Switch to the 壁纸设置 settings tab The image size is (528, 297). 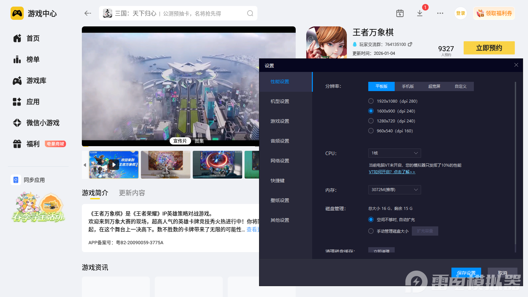286,200
